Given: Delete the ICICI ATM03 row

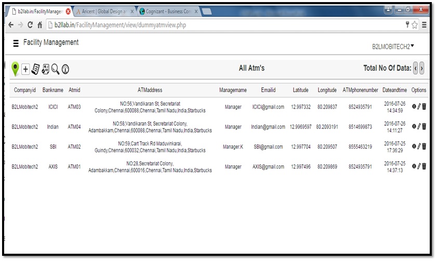Looking at the screenshot, I should [x=424, y=107].
